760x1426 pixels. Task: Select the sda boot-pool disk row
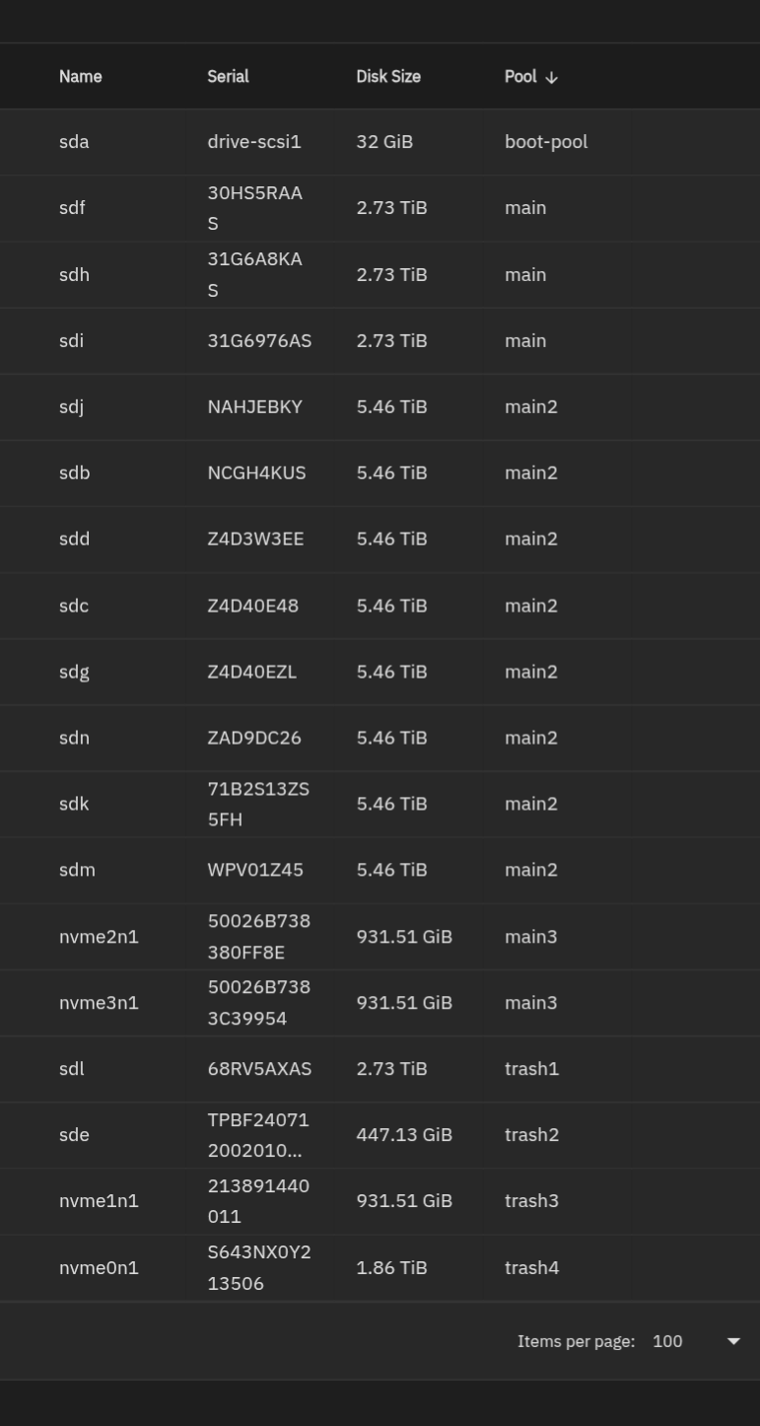coord(74,142)
